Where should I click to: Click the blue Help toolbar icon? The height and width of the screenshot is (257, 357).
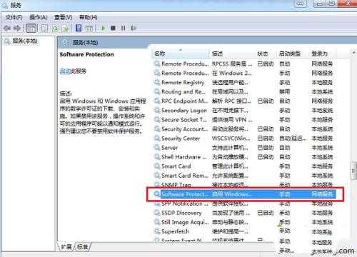coord(79,28)
